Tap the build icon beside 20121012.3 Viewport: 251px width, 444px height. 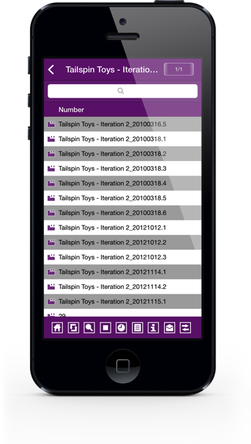[x=51, y=257]
